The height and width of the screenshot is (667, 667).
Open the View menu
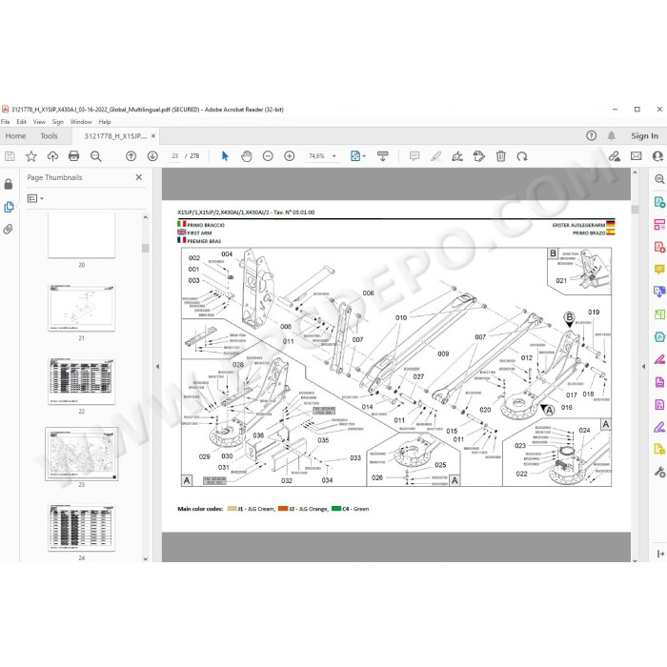39,122
